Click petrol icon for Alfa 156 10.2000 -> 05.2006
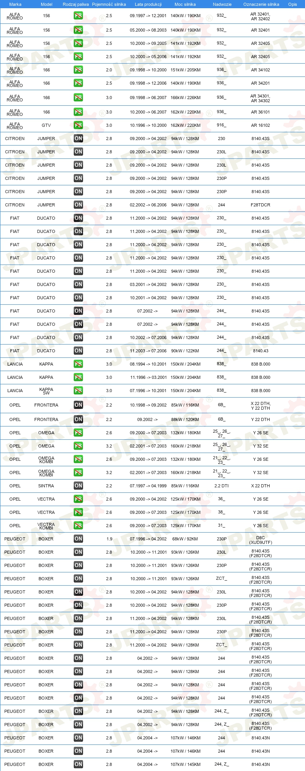Screen dimensions: 305x771 (x=78, y=57)
